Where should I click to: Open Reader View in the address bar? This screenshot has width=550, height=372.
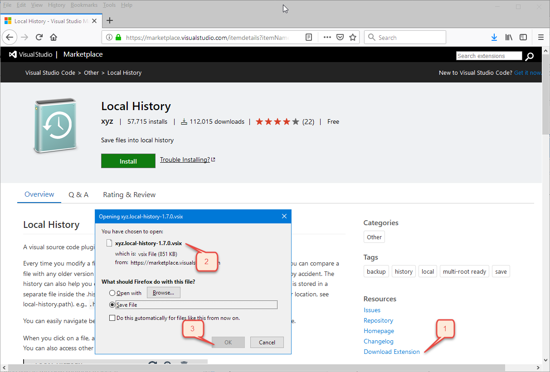(309, 38)
